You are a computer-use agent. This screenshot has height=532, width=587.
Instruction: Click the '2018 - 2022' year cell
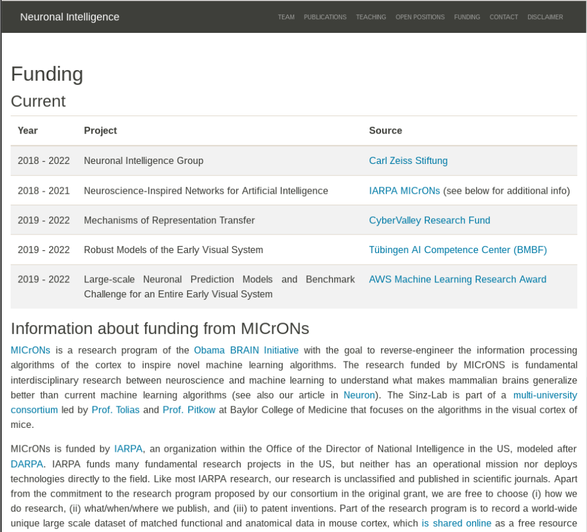point(44,161)
